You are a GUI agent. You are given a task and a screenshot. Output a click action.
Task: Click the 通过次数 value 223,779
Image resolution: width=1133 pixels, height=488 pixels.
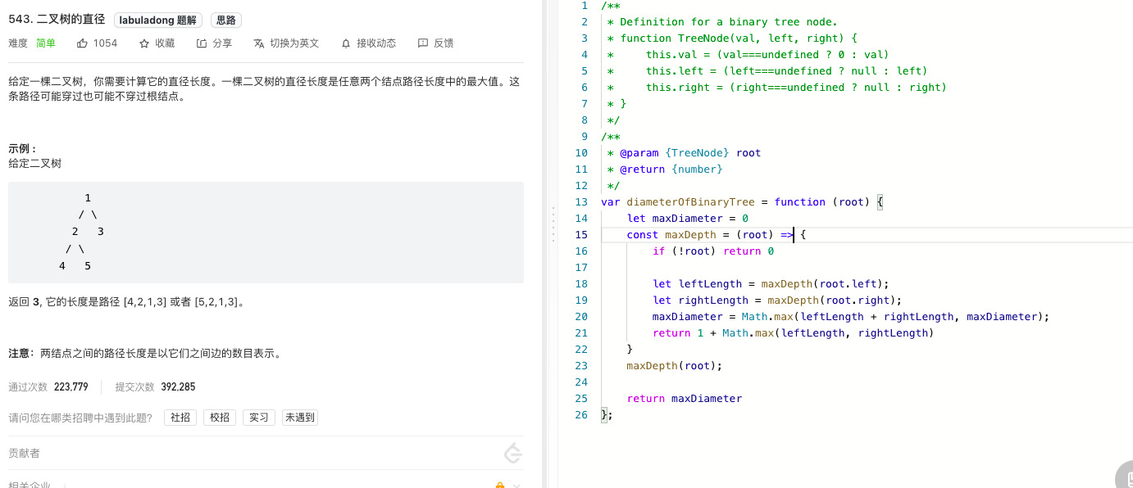coord(71,387)
